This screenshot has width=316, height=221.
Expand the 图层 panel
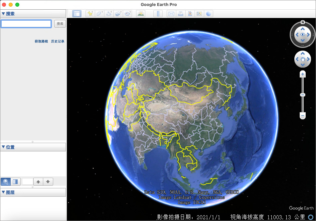[3, 192]
